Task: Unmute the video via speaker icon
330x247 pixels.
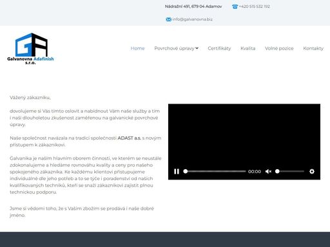Action: (x=268, y=171)
